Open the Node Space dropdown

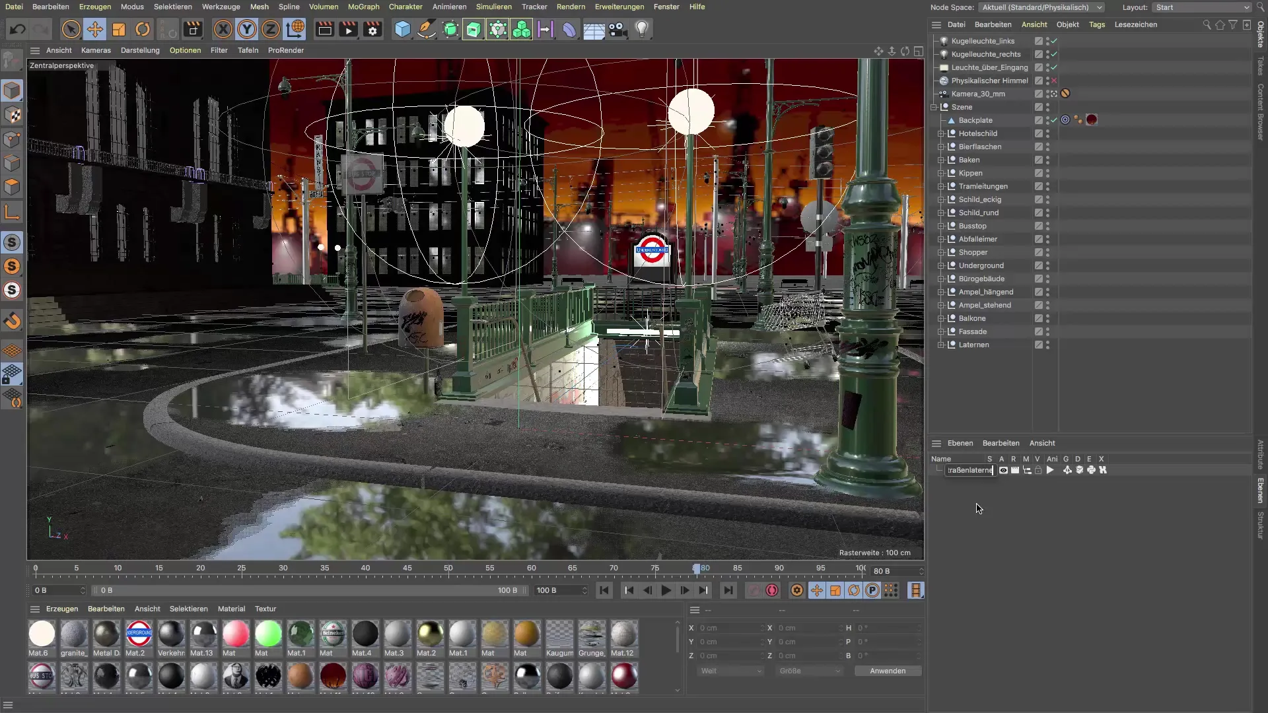click(1041, 7)
